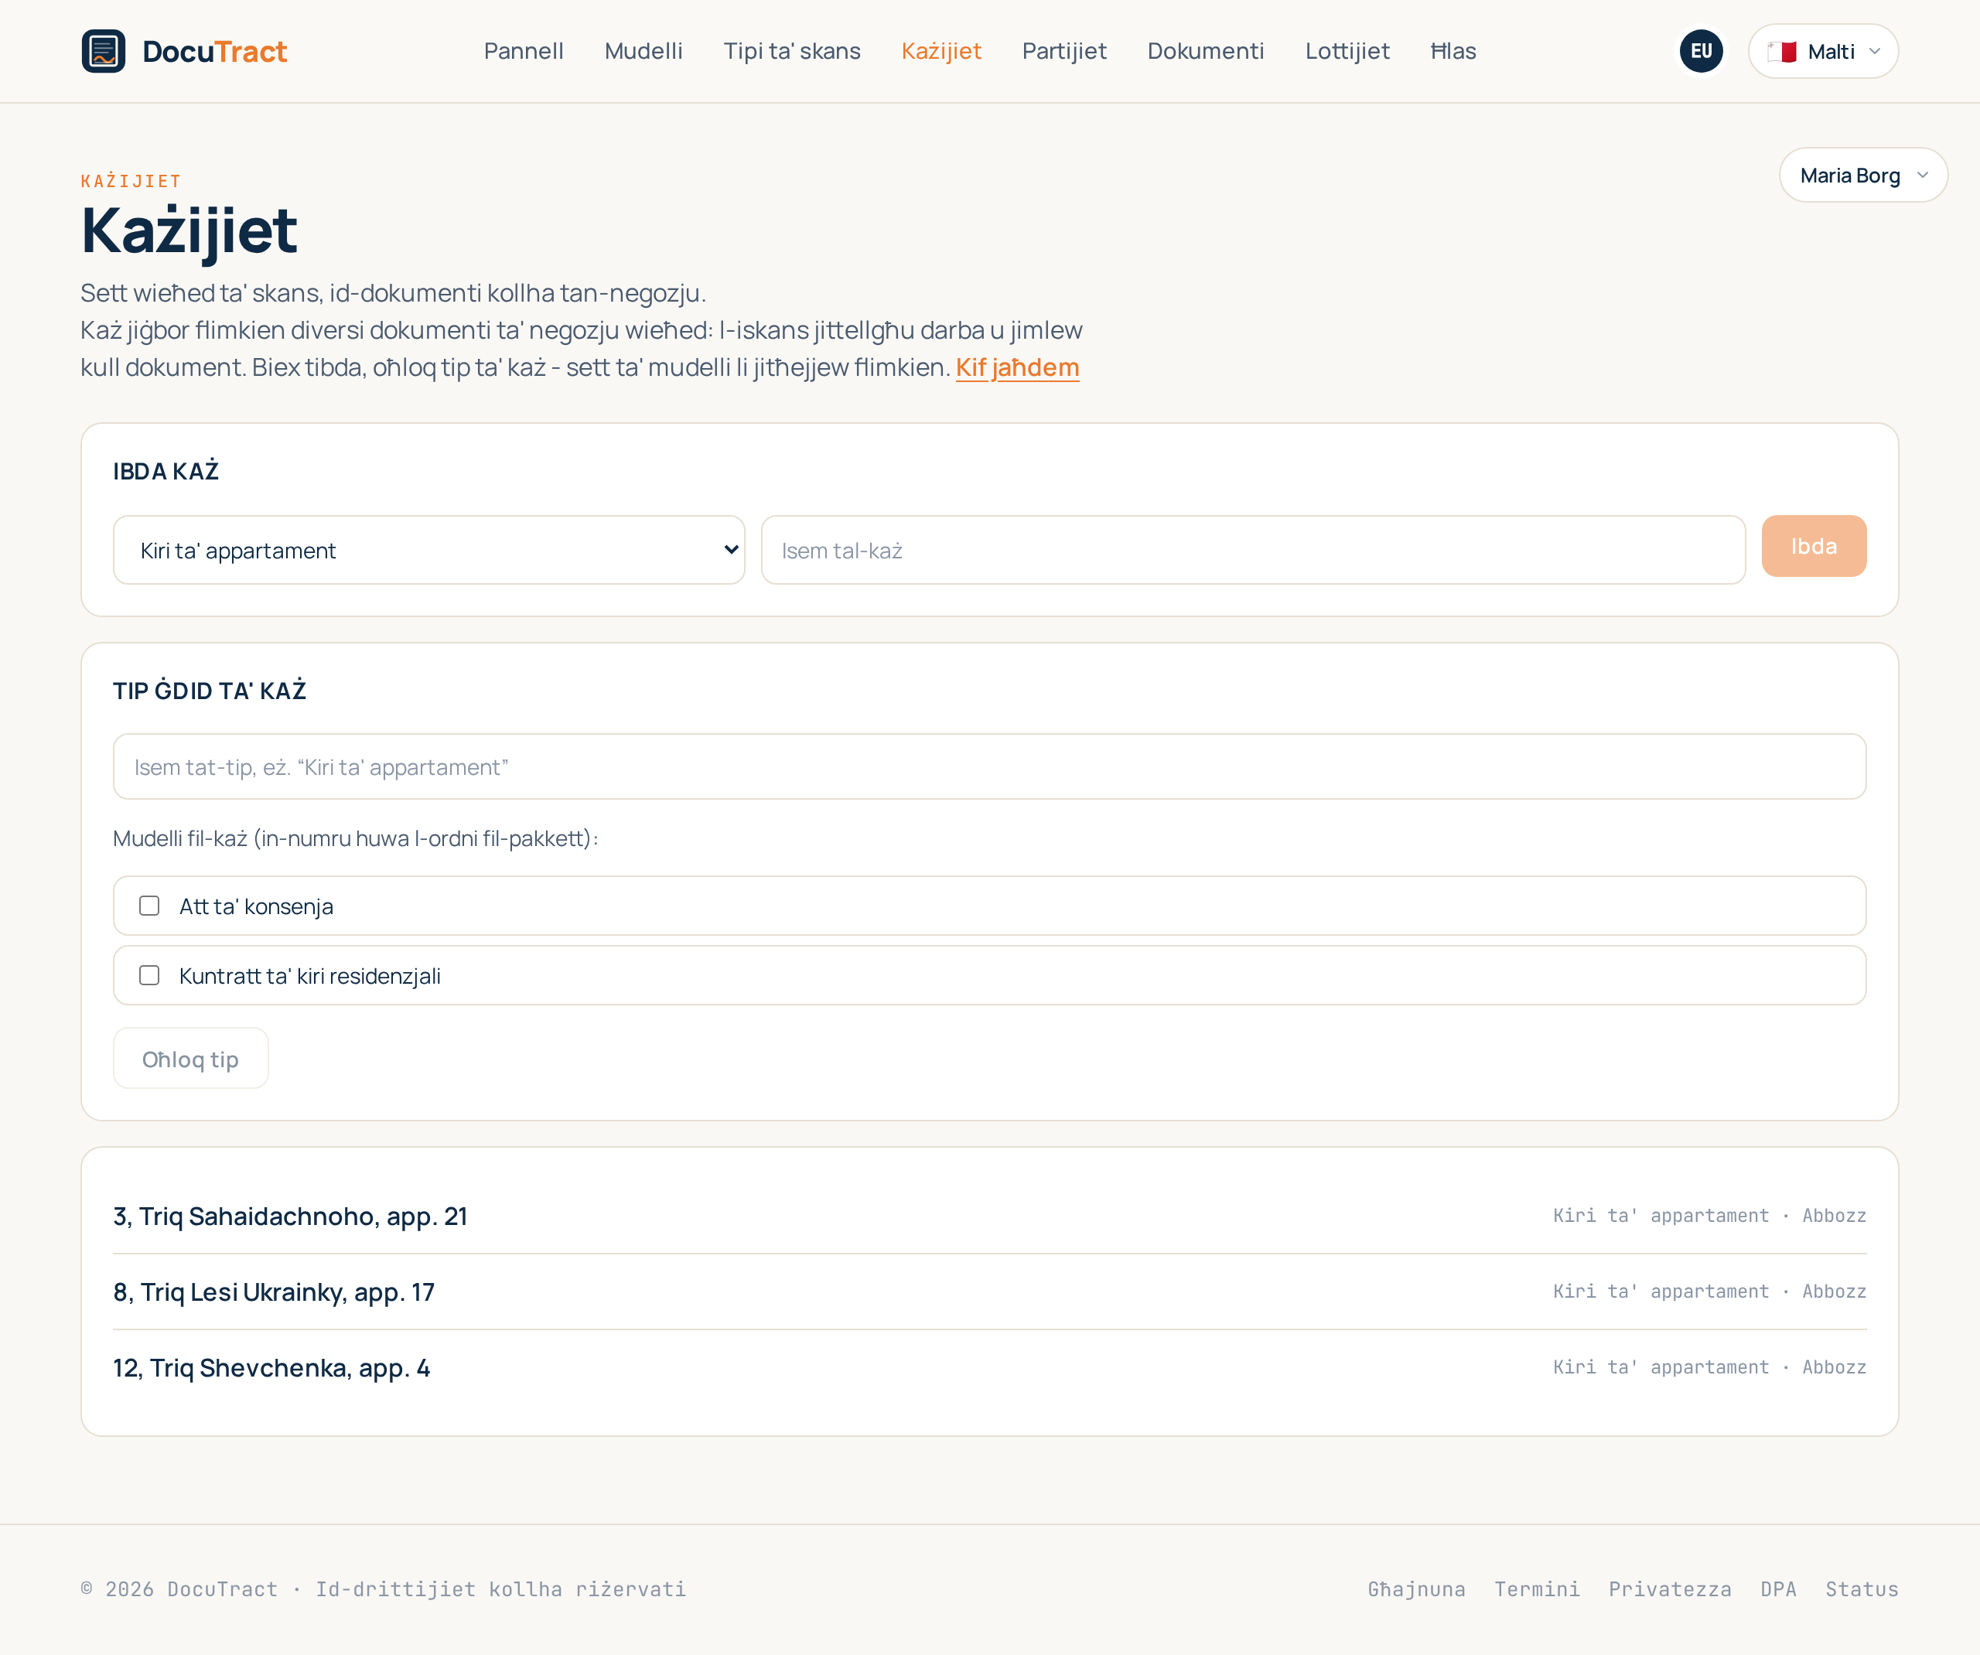The height and width of the screenshot is (1655, 1980).
Task: Click the Privatezza footer link
Action: click(1670, 1589)
